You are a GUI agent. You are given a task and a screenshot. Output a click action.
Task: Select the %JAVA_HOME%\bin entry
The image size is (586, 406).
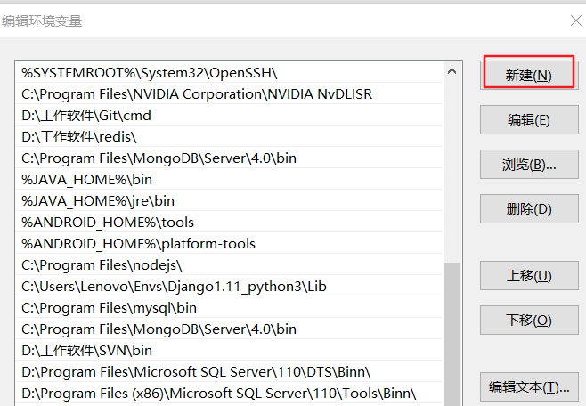[229, 179]
